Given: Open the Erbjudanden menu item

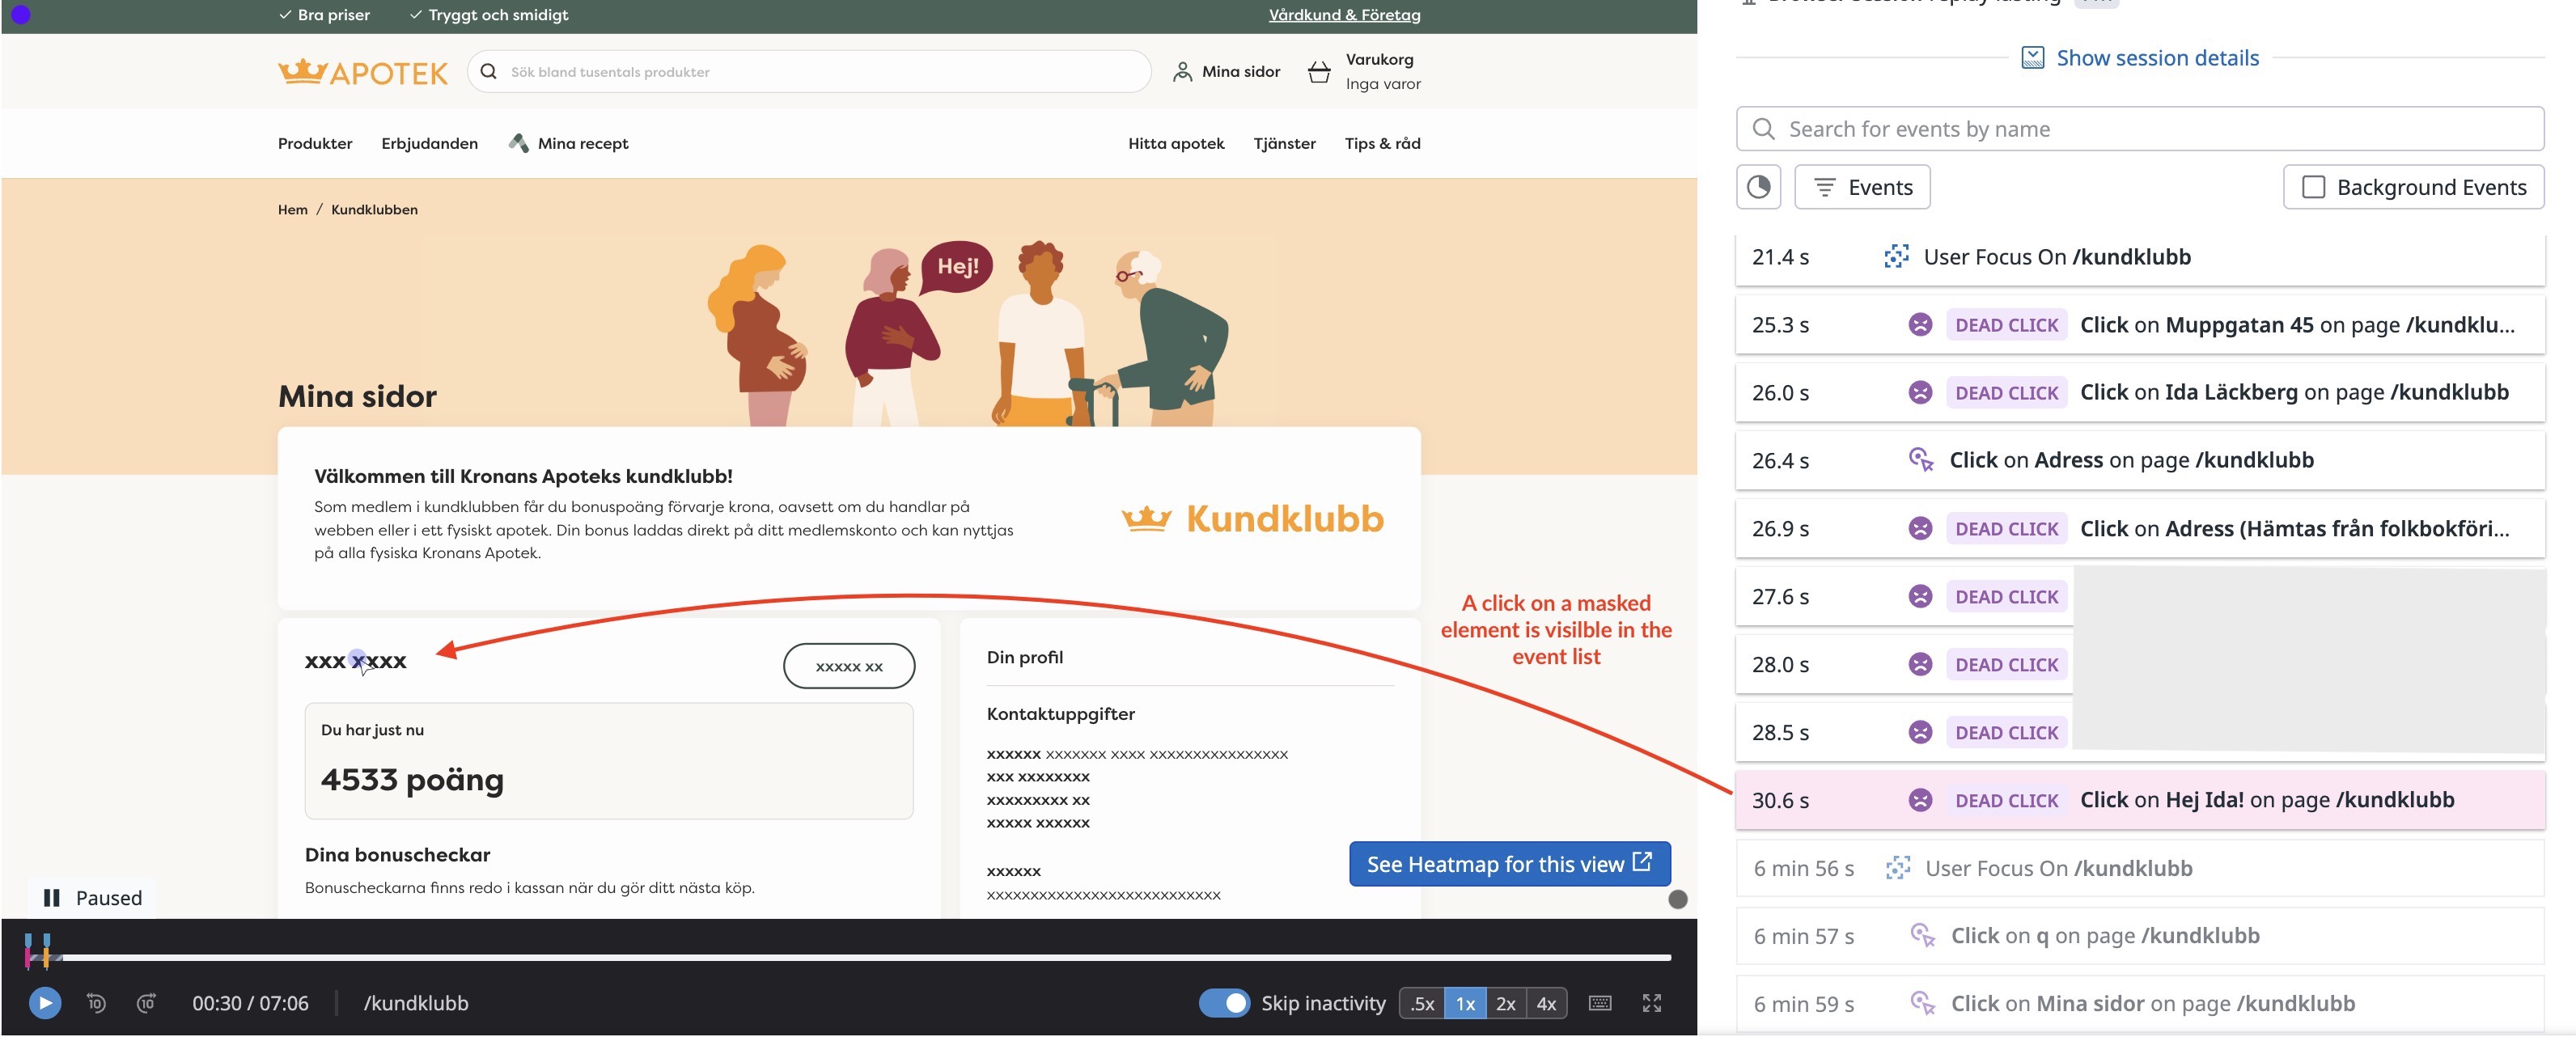Looking at the screenshot, I should point(429,143).
